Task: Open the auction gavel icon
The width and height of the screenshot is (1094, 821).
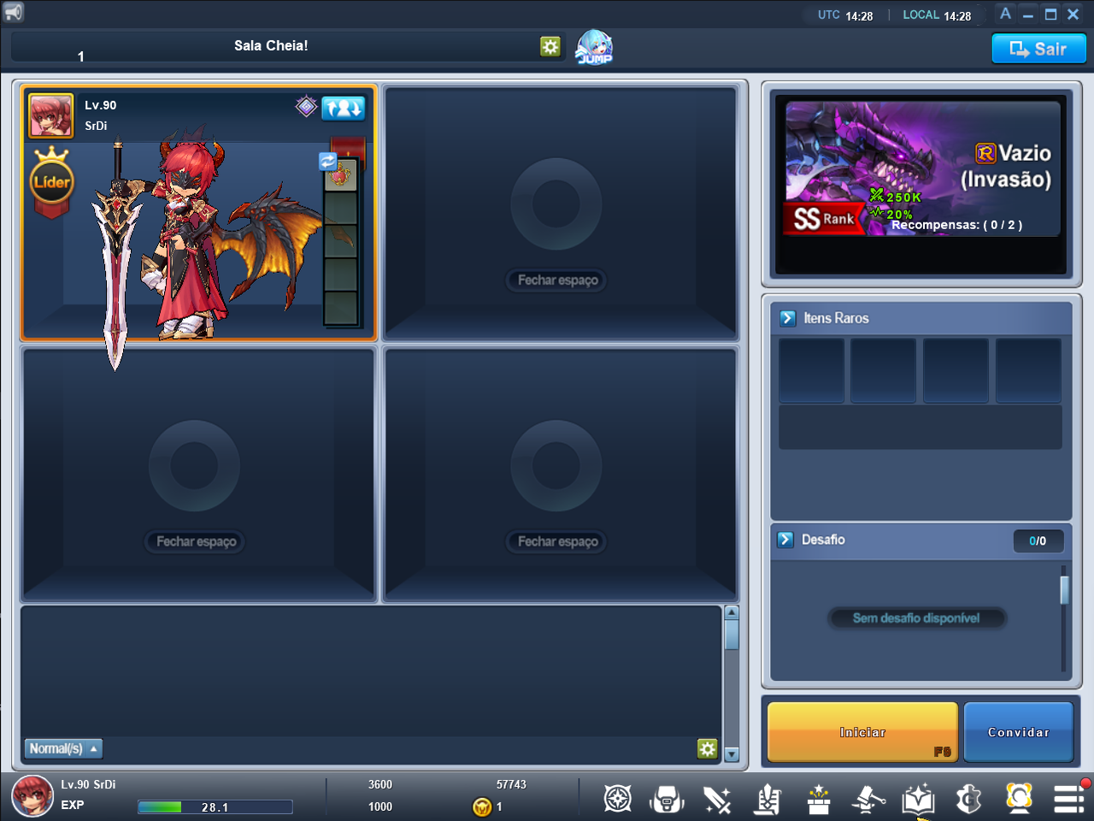Action: (868, 799)
